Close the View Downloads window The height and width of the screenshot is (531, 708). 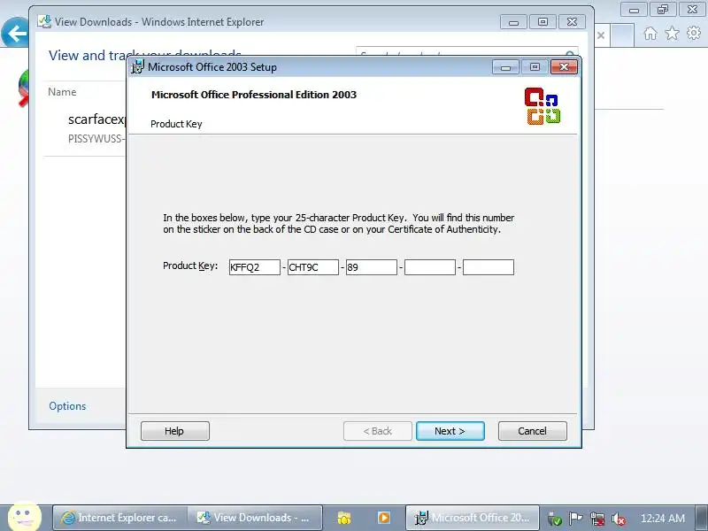coord(572,21)
